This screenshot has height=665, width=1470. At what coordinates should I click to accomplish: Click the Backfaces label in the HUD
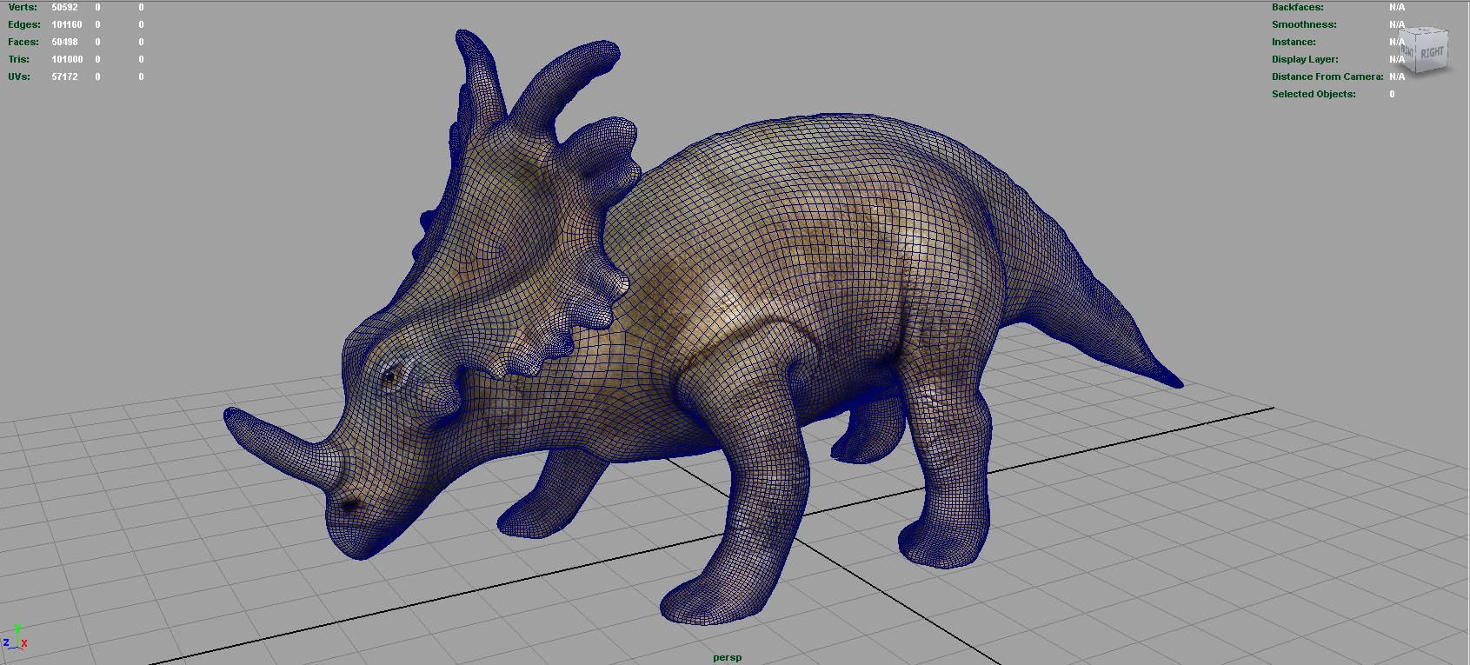[x=1298, y=7]
